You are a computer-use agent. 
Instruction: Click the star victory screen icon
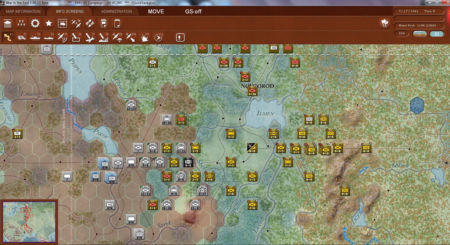[49, 23]
